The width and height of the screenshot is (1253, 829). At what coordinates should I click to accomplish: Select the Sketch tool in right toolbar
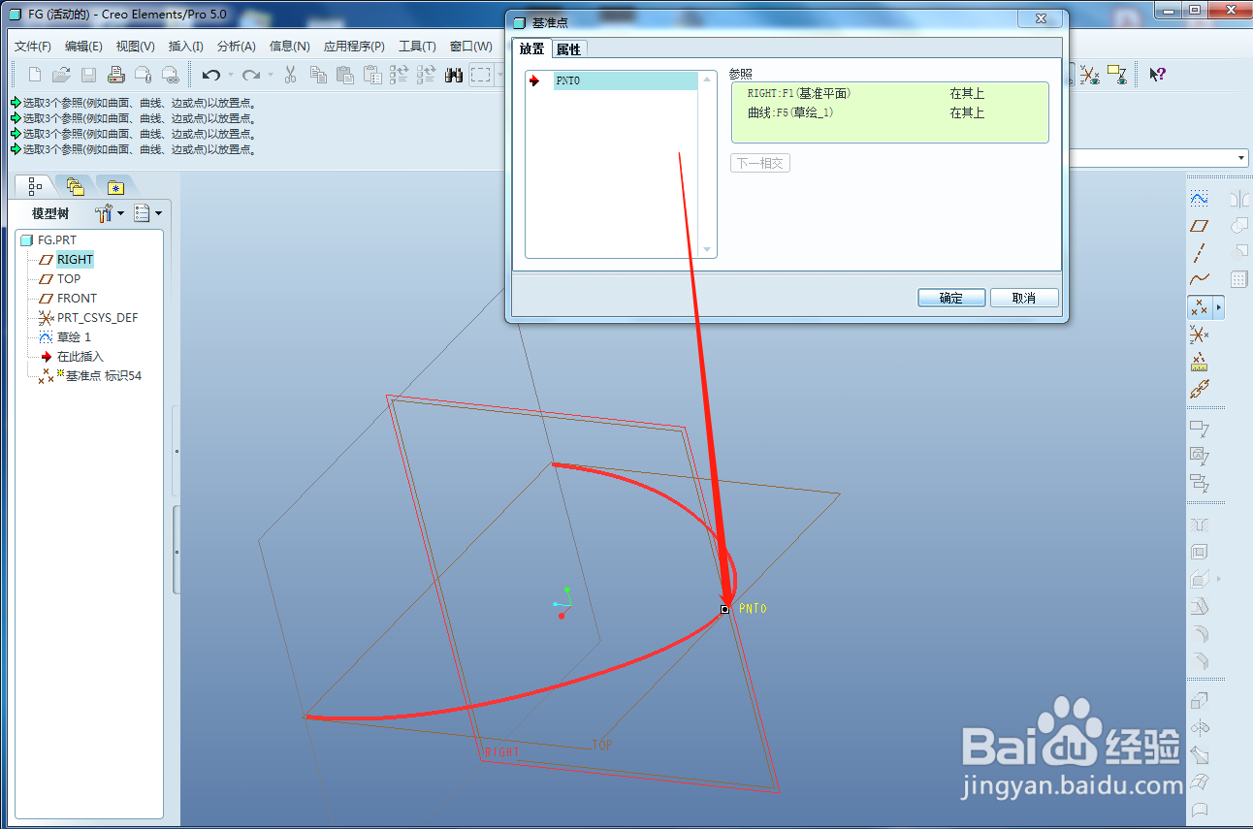pos(1200,199)
